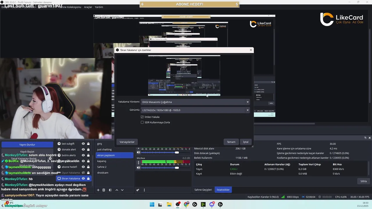Click Kaydı Başlat to start recording
The height and width of the screenshot is (209, 372).
point(27,152)
